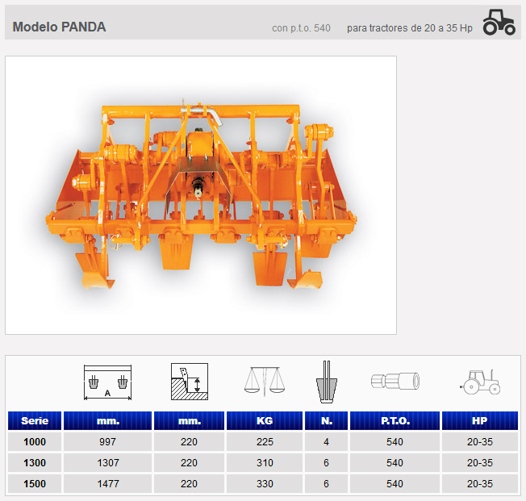This screenshot has width=526, height=501.
Task: Select the Serie '1000' cell
Action: [x=35, y=441]
